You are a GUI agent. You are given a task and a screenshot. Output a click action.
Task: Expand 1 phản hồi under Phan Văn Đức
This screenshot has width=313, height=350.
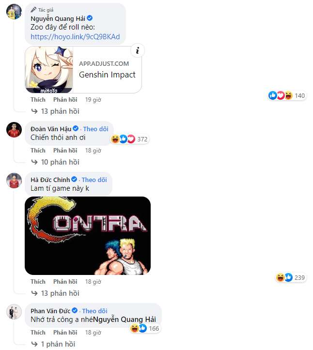click(53, 344)
